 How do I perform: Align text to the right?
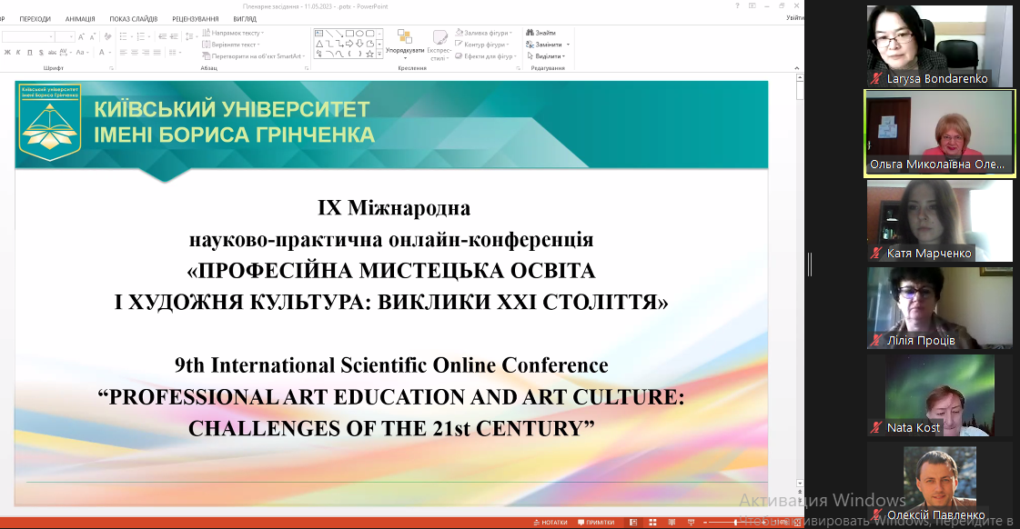146,53
